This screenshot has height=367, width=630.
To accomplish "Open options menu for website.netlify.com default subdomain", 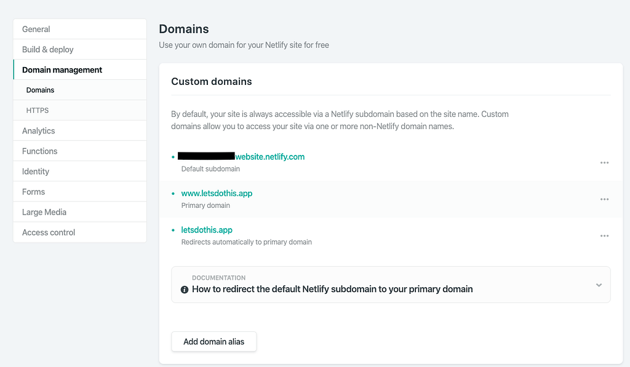I will point(604,163).
